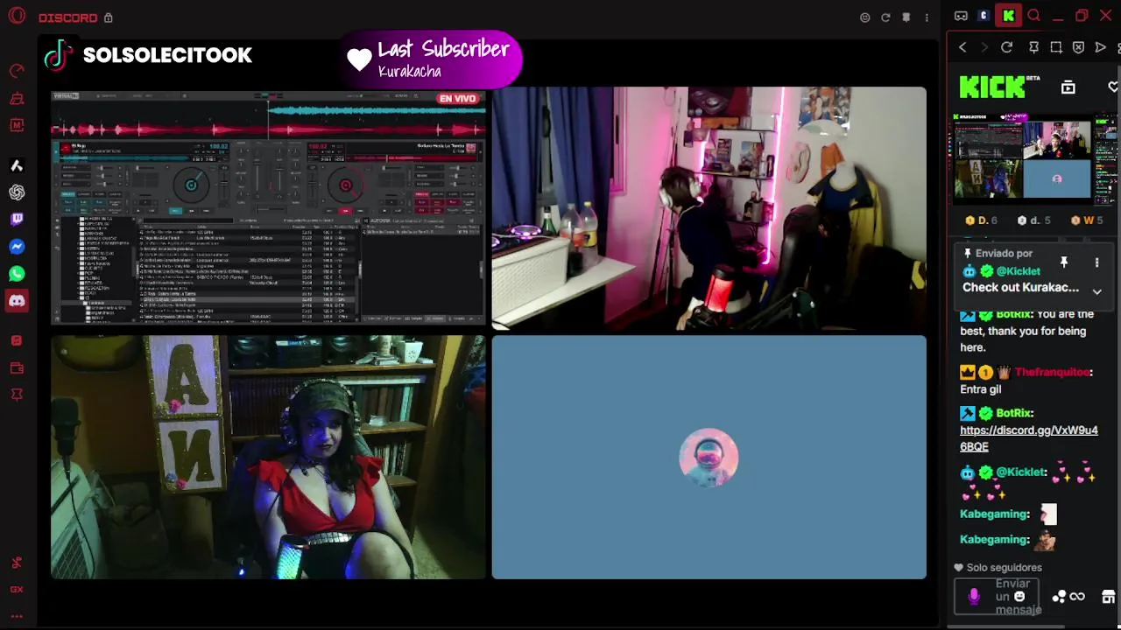Open the Twitch sidebar icon
Screen dimensions: 1121x630
click(x=17, y=220)
